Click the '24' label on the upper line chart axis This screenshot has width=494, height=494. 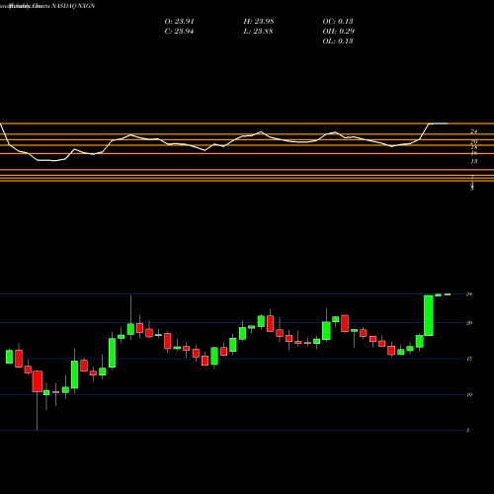point(473,131)
